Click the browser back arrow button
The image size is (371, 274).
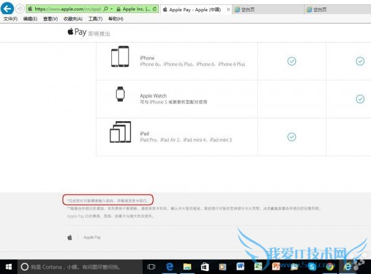tap(7, 9)
